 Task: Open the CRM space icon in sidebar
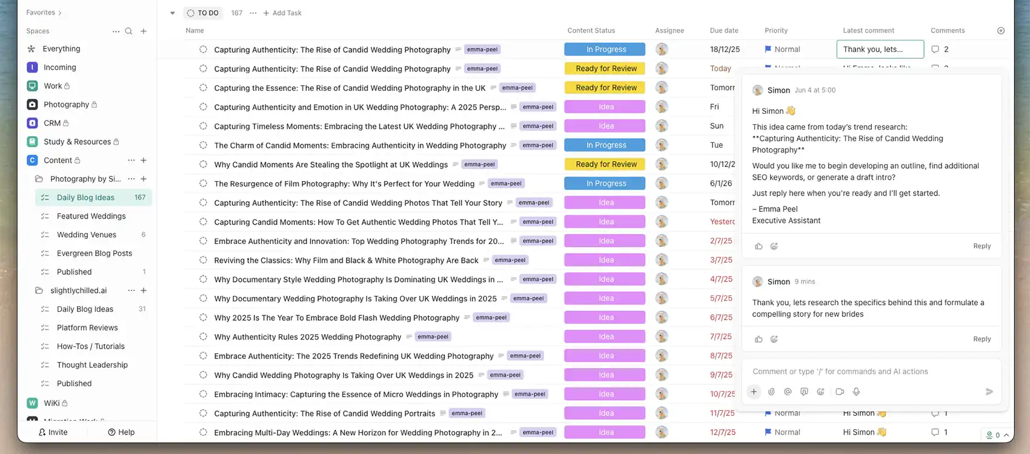[x=32, y=123]
